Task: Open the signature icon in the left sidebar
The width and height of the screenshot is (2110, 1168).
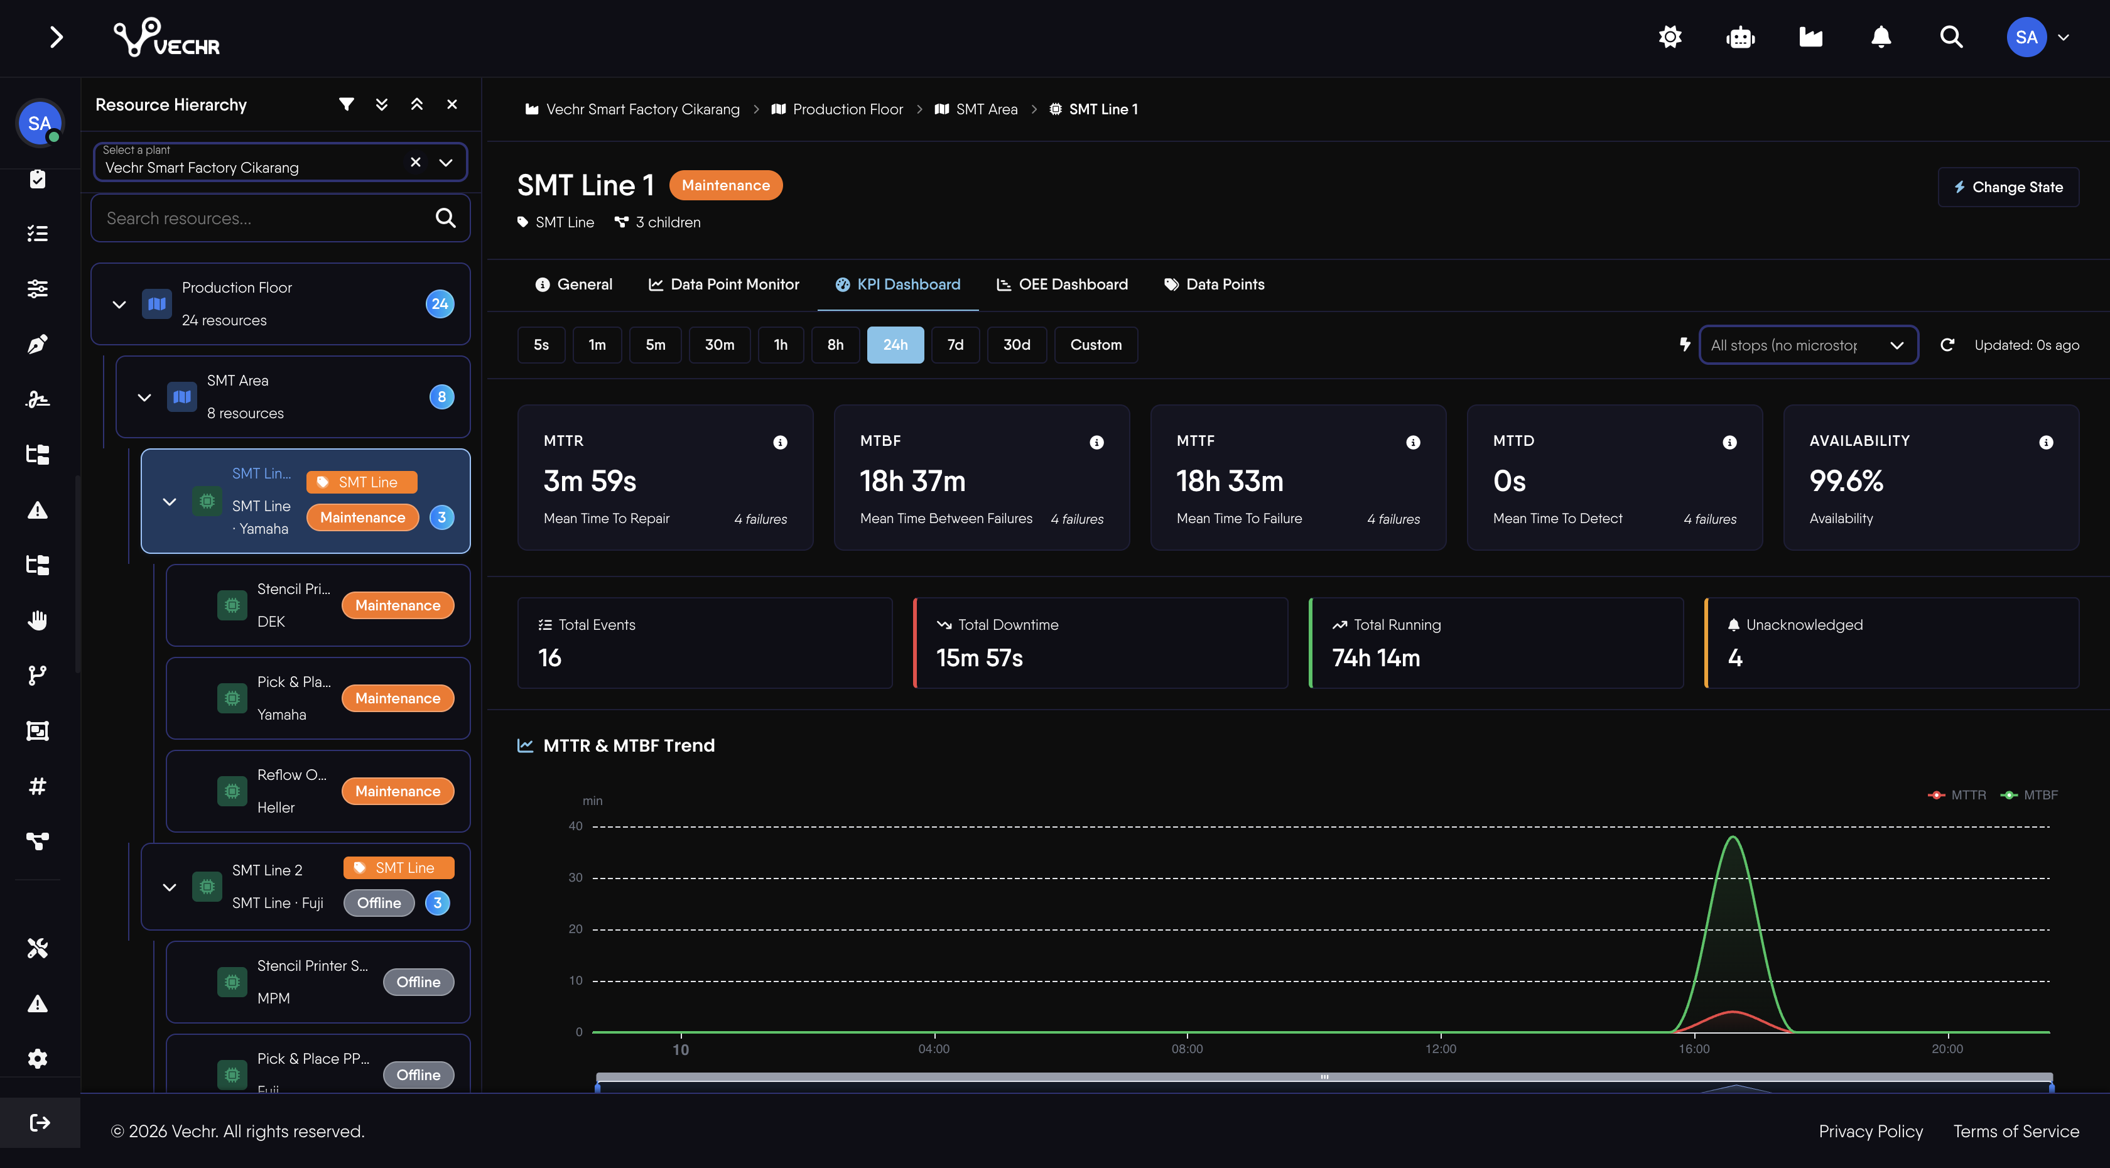Action: (x=38, y=399)
